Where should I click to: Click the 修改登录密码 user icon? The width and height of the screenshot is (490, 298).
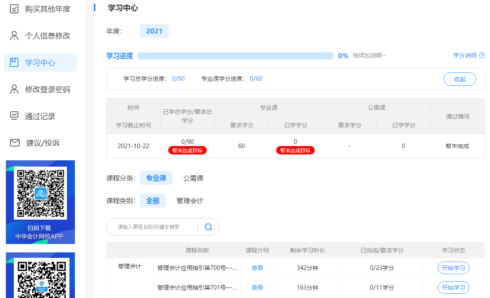[14, 89]
